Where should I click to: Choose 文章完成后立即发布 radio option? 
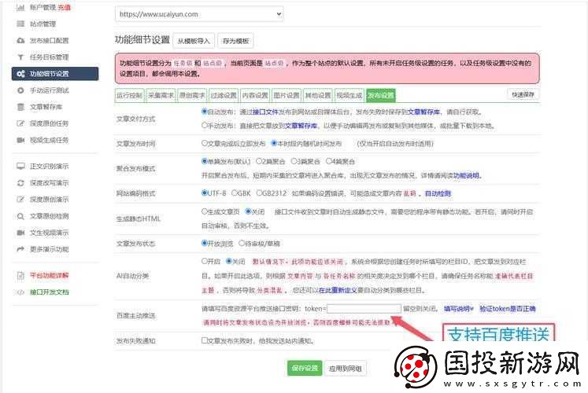tap(205, 143)
